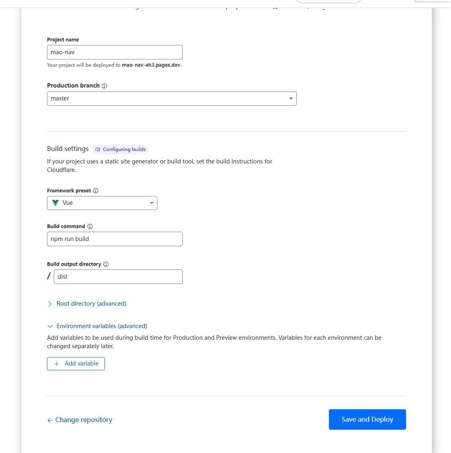The height and width of the screenshot is (453, 451).
Task: Focus the Project name field containing mao-nav
Action: 114,52
